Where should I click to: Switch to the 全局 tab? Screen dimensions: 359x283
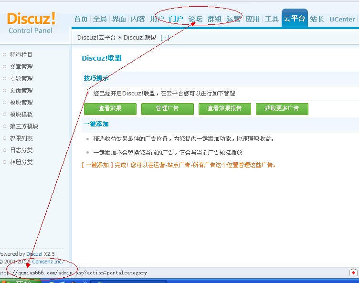pos(100,19)
